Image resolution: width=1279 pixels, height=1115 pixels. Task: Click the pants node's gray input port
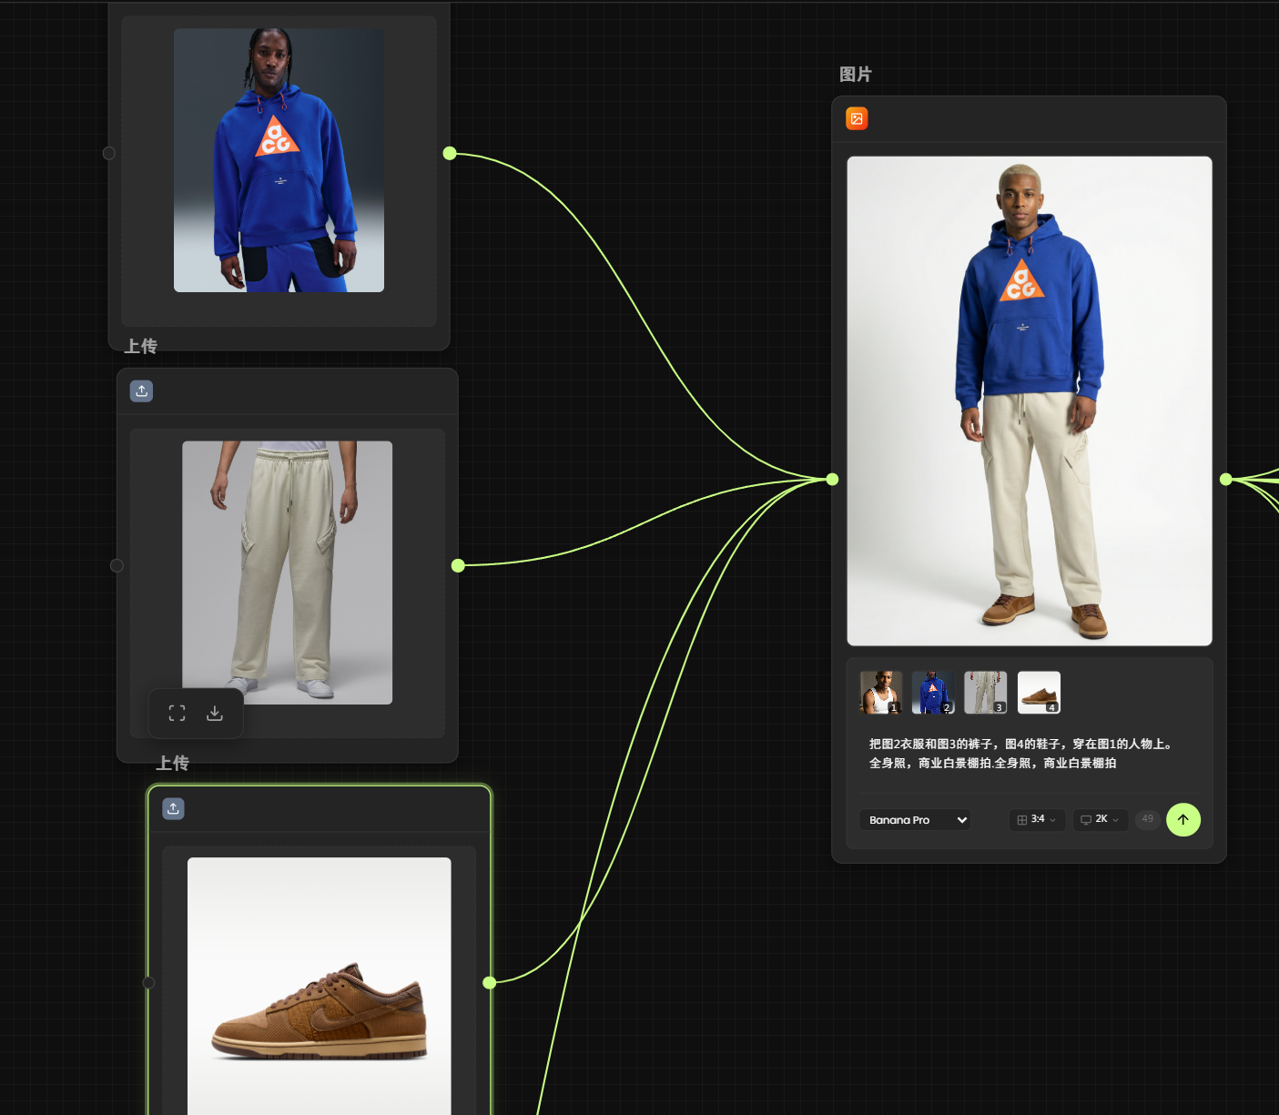[x=117, y=565]
